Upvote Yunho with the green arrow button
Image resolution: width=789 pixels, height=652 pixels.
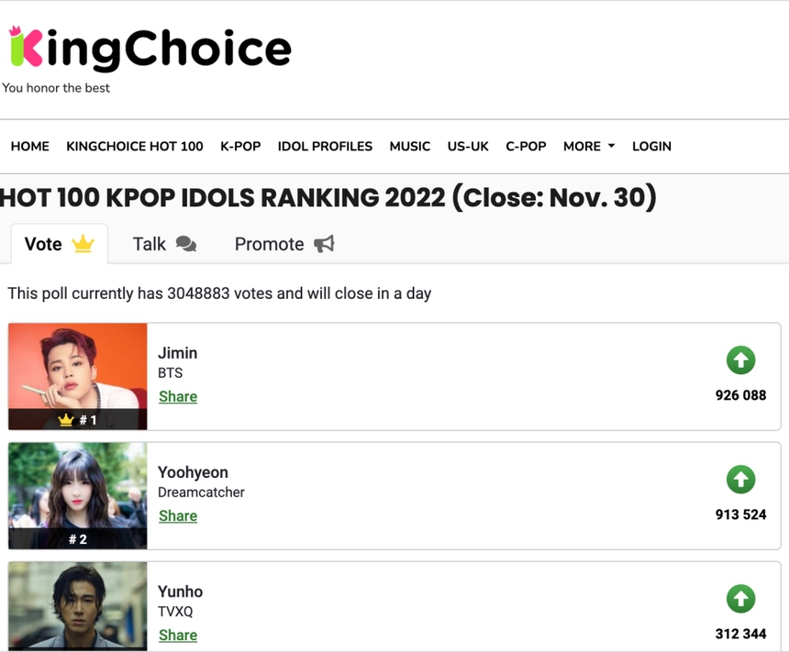(740, 599)
